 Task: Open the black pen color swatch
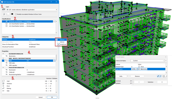tap(12, 14)
